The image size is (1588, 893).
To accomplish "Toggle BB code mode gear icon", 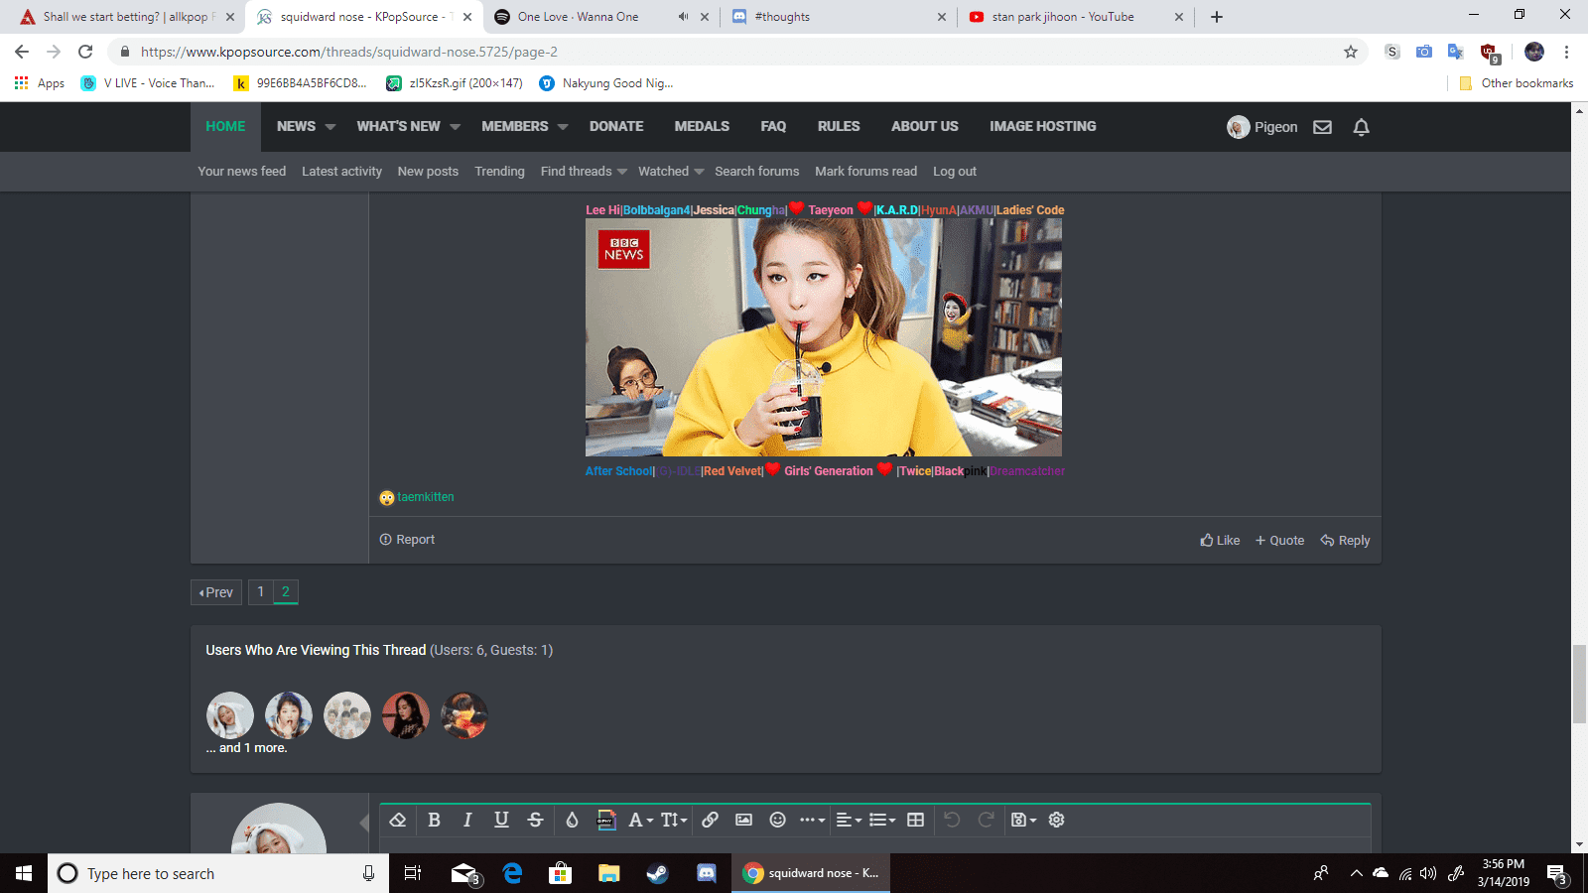I will pyautogui.click(x=1057, y=820).
